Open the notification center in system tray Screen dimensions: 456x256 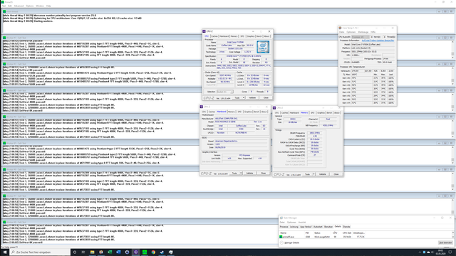coord(450,252)
